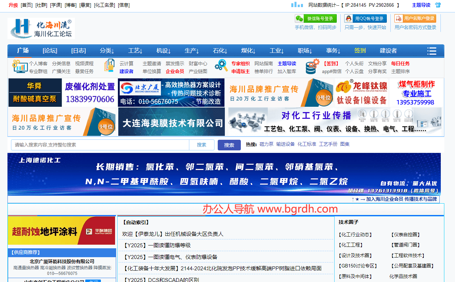Expand the 石化↓ navigation dropdown

[x=220, y=51]
